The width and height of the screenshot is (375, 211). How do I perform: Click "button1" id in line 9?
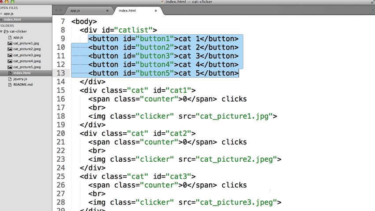coord(155,39)
